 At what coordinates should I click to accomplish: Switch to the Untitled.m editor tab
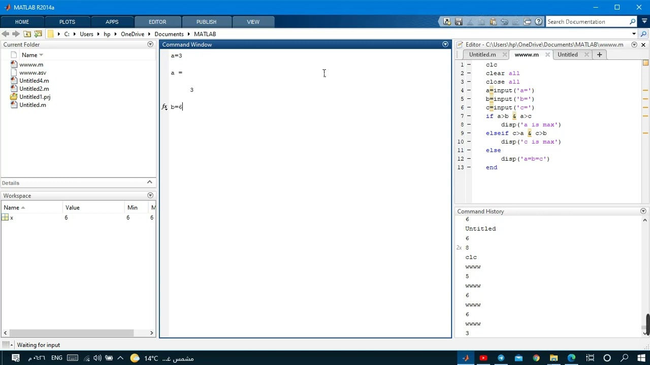coord(482,55)
